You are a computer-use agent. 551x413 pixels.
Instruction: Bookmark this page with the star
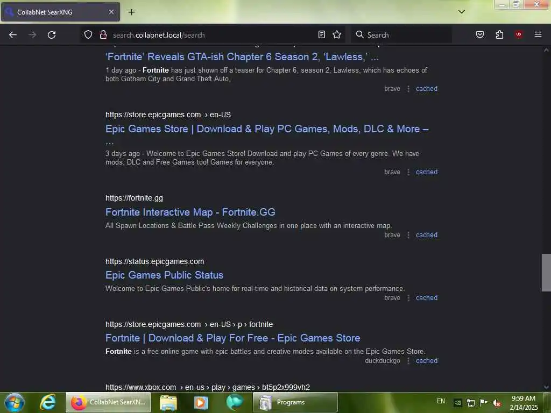[x=337, y=34]
